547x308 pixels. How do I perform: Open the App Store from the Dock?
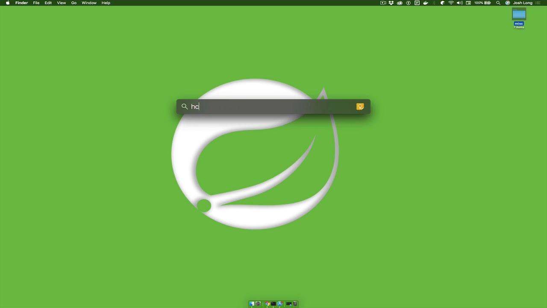[279, 304]
